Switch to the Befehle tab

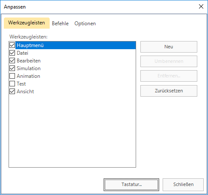[x=60, y=24]
